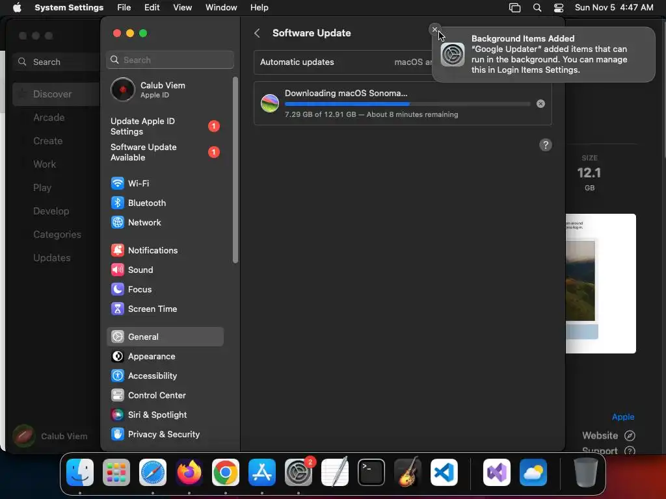Image resolution: width=666 pixels, height=499 pixels.
Task: Select Work in App Store sidebar
Action: click(x=45, y=164)
